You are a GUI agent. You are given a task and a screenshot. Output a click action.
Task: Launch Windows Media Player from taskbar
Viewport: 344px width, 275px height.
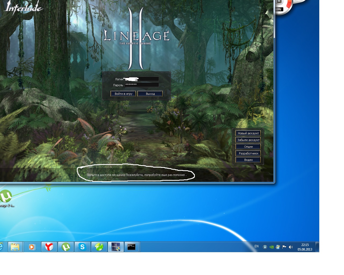[32, 247]
